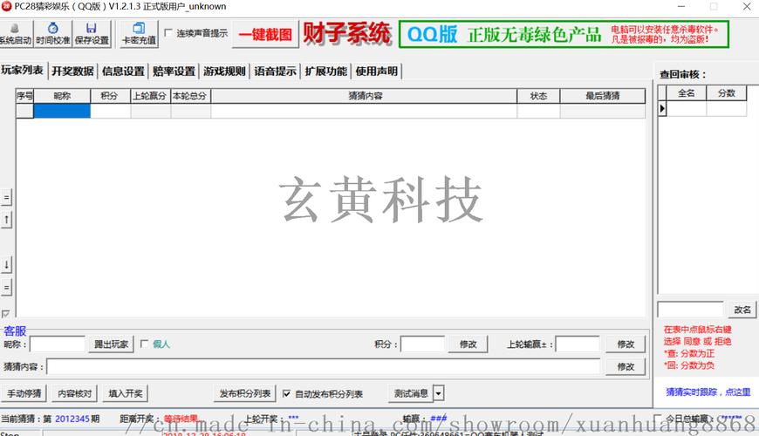Open the 卡密充值 recharge tool

pos(139,34)
